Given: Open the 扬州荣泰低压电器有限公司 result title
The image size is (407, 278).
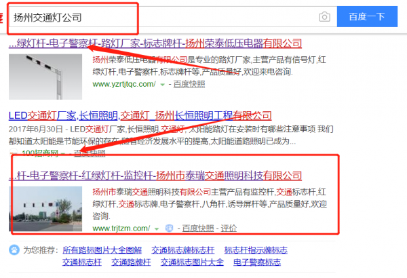Looking at the screenshot, I should coord(155,43).
